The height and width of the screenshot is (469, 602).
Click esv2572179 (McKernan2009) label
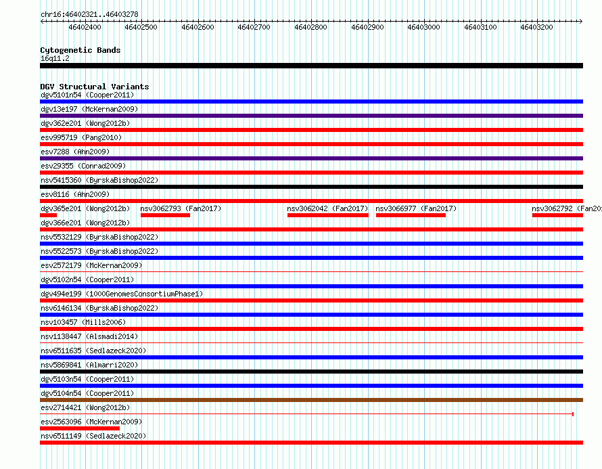click(x=91, y=265)
